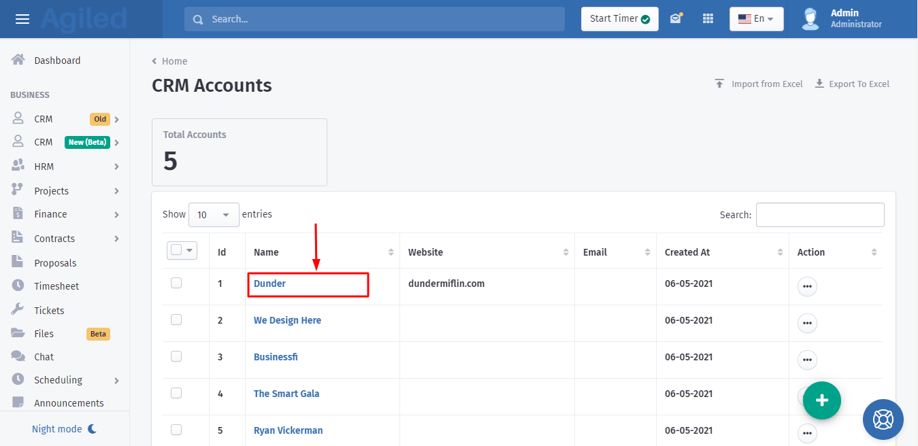
Task: Check the box for We Design Here
Action: pos(176,320)
